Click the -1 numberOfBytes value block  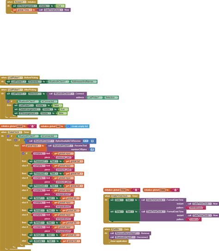point(92,150)
